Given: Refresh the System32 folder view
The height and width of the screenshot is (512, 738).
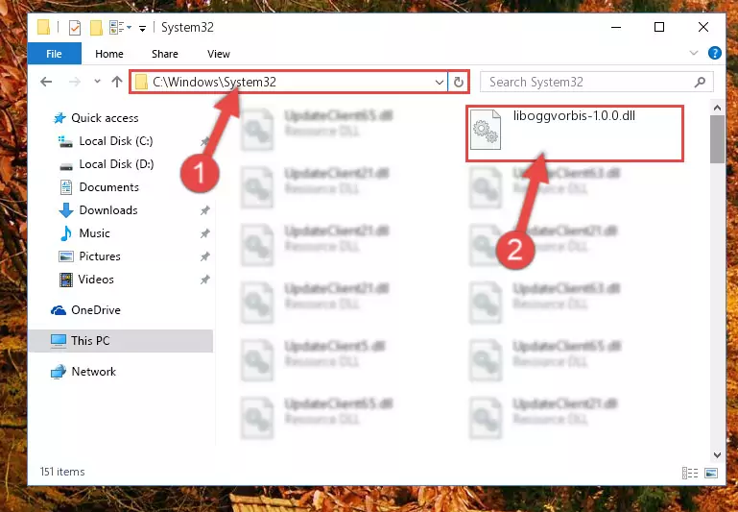Looking at the screenshot, I should pyautogui.click(x=458, y=83).
